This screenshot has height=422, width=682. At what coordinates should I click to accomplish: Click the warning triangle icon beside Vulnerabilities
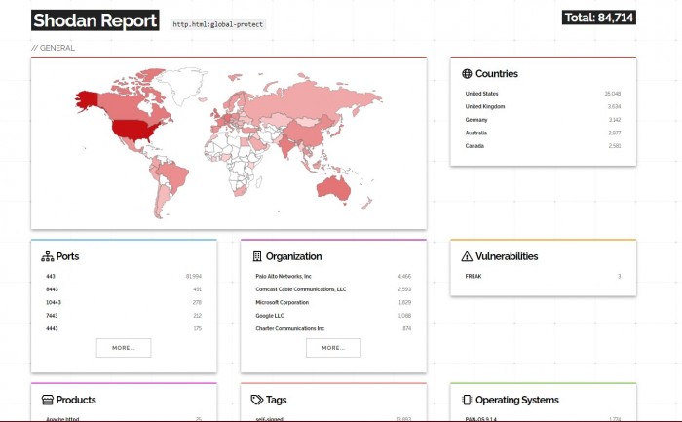(x=468, y=256)
